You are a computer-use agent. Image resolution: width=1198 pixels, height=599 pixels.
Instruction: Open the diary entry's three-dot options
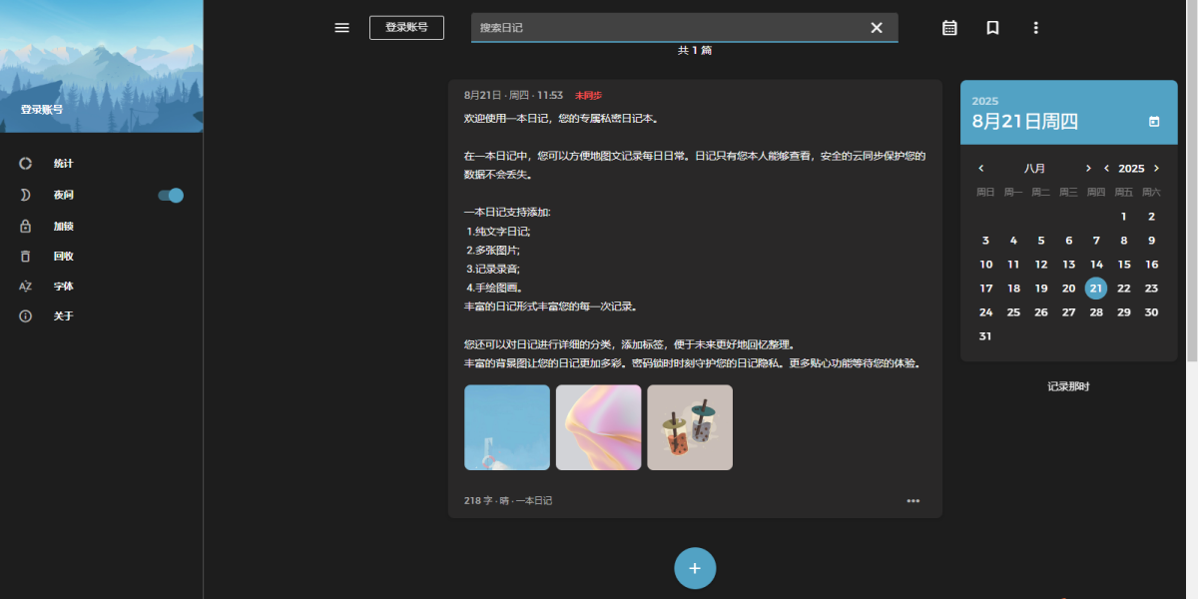click(x=912, y=501)
